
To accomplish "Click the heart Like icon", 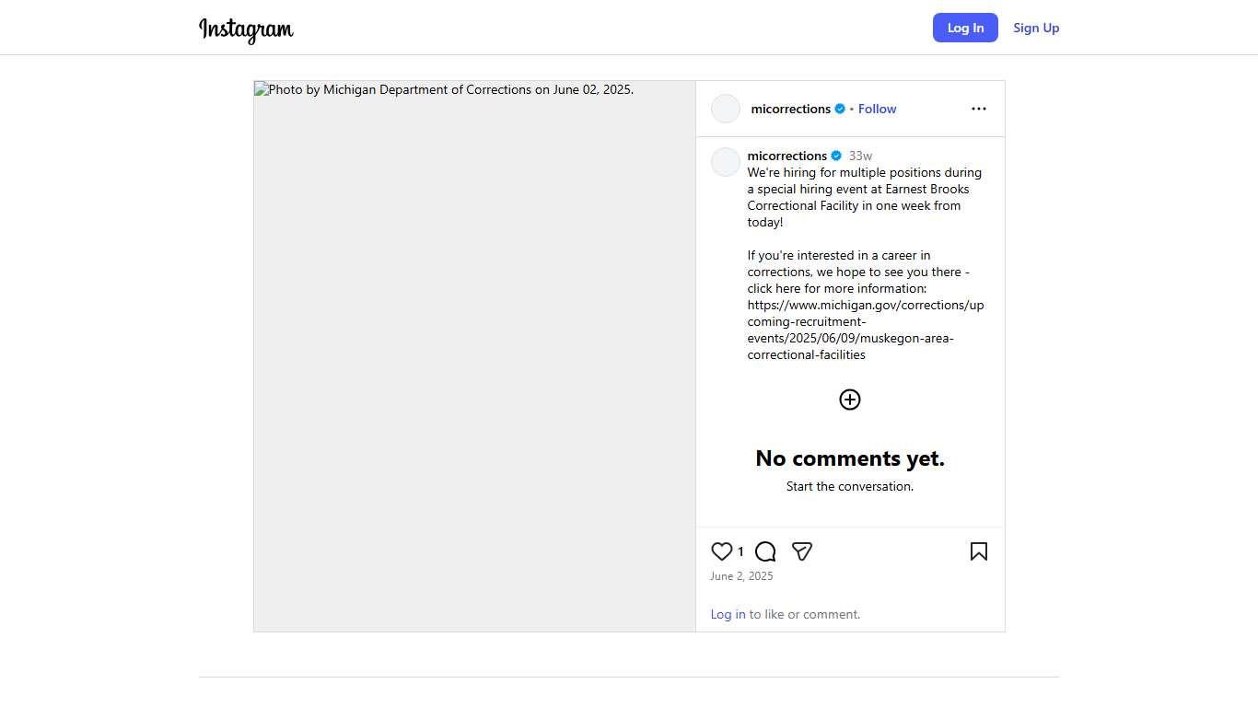I will coord(722,551).
